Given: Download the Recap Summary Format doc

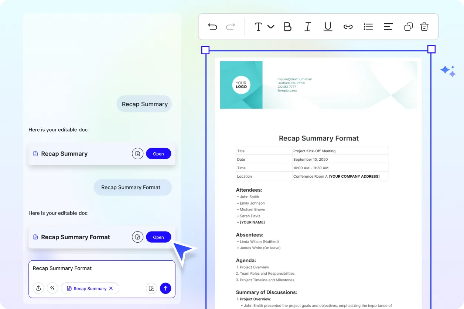Looking at the screenshot, I should coord(137,237).
